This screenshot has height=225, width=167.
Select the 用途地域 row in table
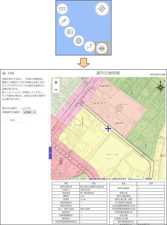point(80,193)
